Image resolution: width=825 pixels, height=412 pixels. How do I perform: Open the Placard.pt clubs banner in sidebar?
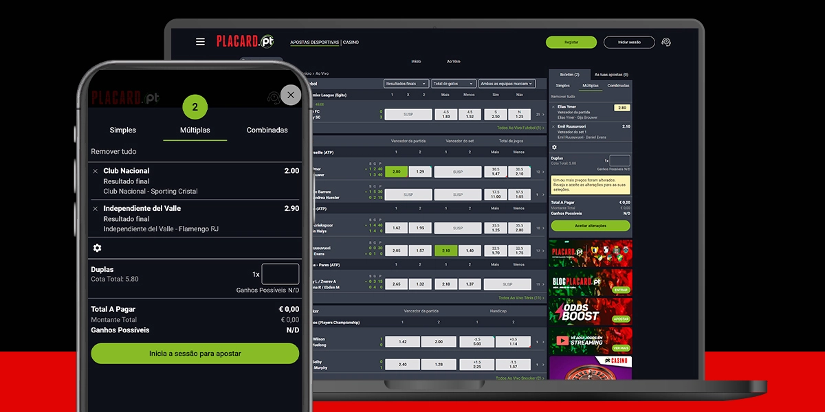pos(591,253)
